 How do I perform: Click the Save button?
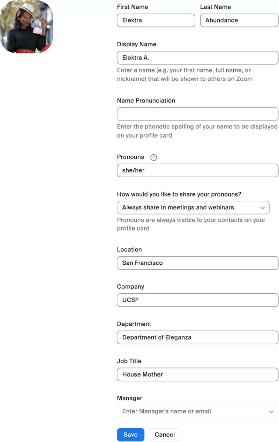tap(130, 435)
